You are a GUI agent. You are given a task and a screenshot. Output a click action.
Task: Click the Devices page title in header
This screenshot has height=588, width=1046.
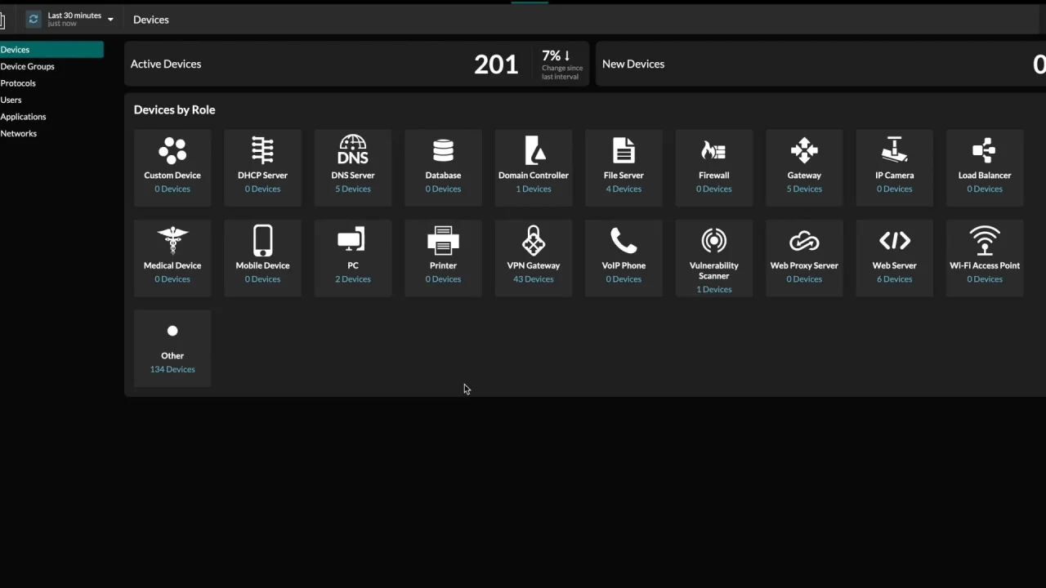(151, 20)
